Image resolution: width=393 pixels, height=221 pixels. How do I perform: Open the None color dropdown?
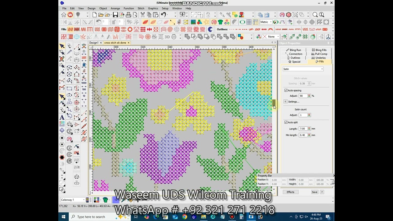tap(278, 37)
